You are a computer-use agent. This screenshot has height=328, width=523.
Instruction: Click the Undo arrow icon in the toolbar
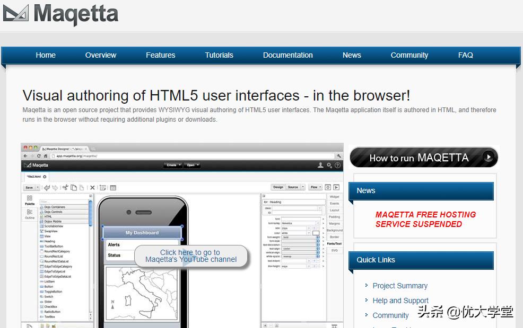click(47, 188)
